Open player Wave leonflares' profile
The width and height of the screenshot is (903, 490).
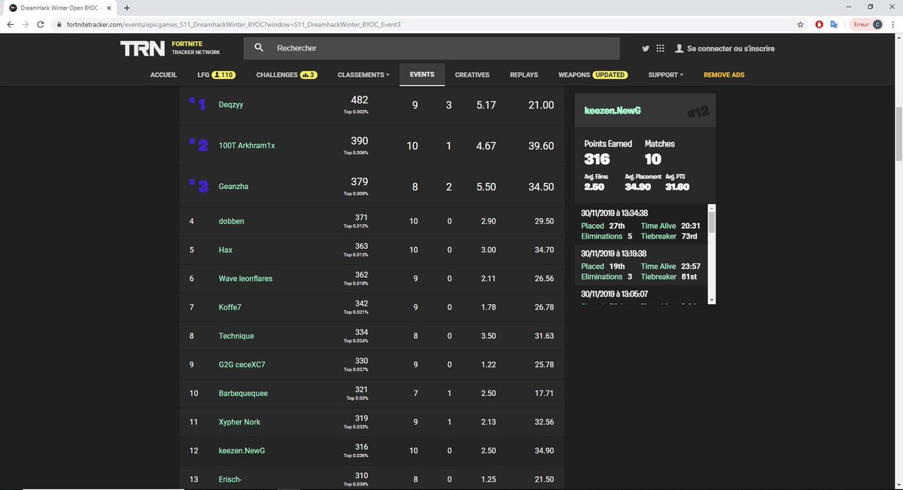pos(245,278)
